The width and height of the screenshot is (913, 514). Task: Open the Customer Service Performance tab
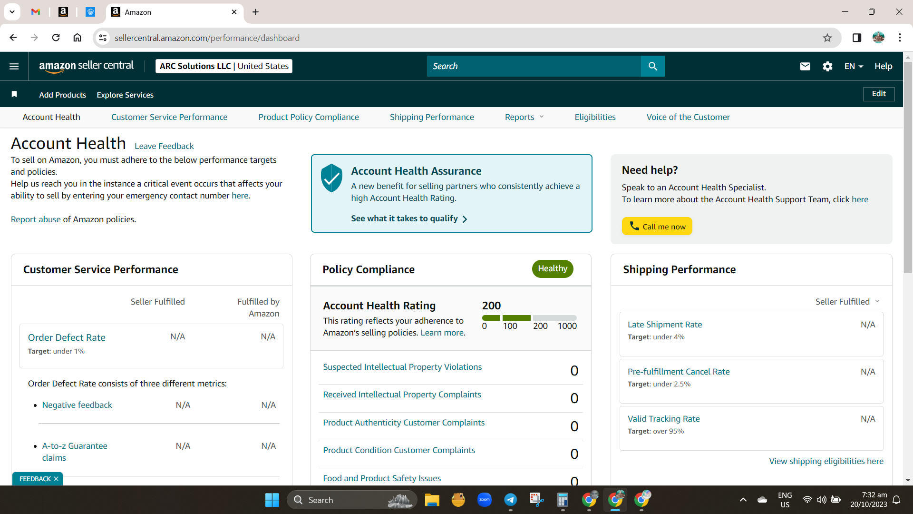pyautogui.click(x=169, y=117)
